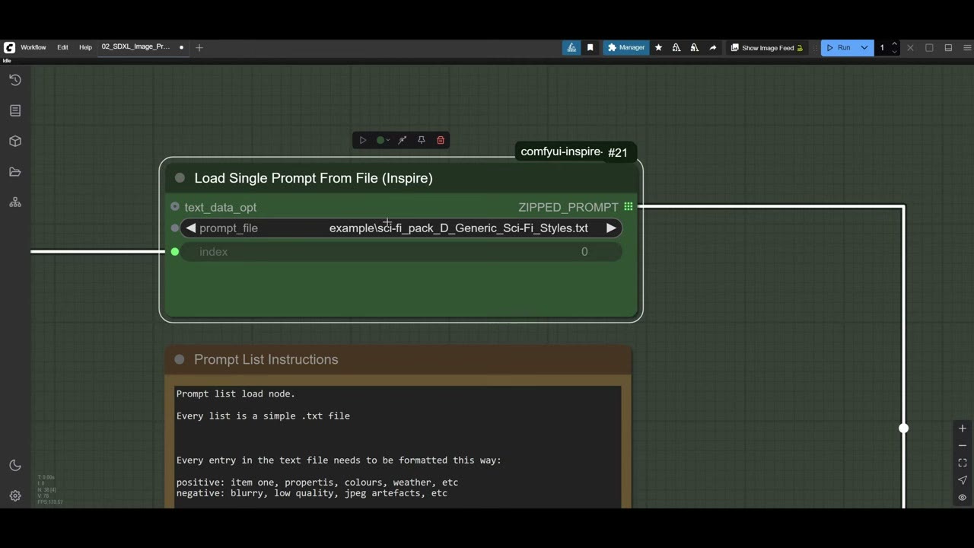Open settings gear in sidebar

[15, 495]
